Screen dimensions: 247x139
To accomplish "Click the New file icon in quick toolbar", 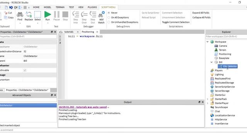I will tap(6, 7).
